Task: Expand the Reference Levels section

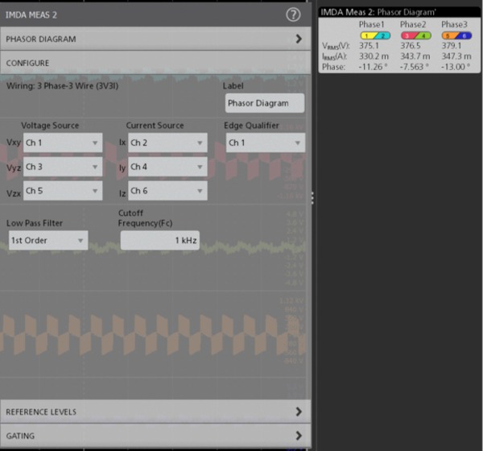Action: tap(155, 412)
